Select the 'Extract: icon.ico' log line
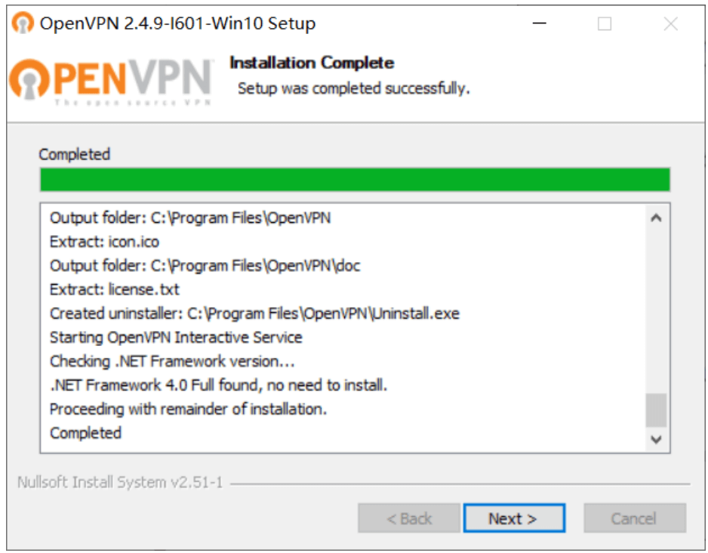Screen dimensions: 708x553 pyautogui.click(x=104, y=242)
